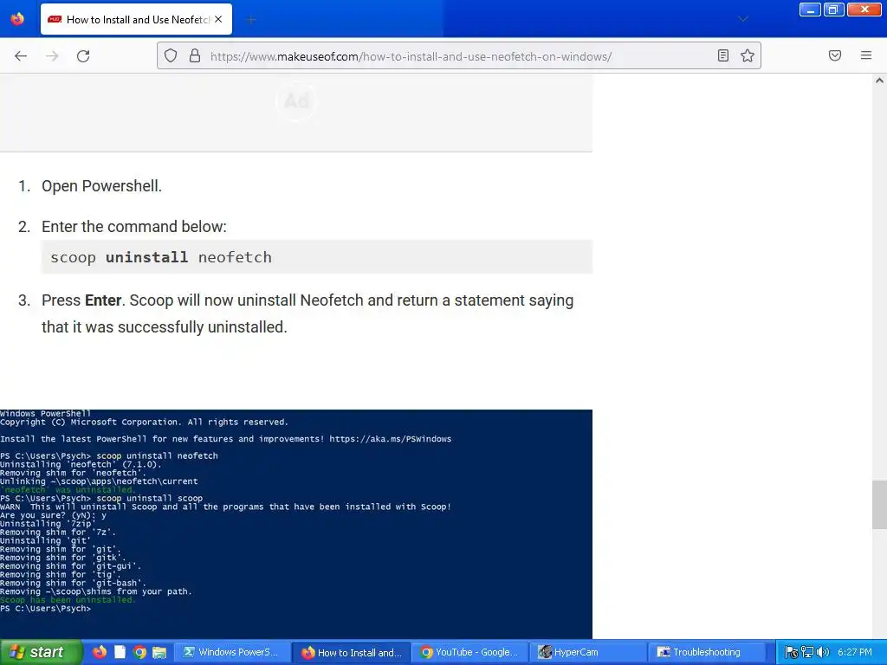Switch to YouTube - Google Chrome taskbar window
887x665 pixels.
470,652
